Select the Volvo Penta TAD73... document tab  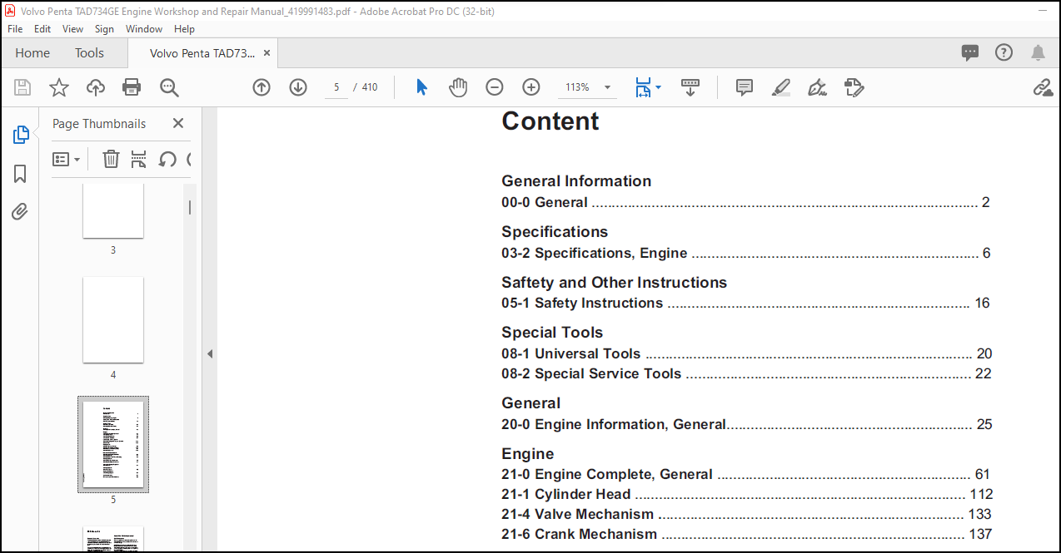pos(202,52)
